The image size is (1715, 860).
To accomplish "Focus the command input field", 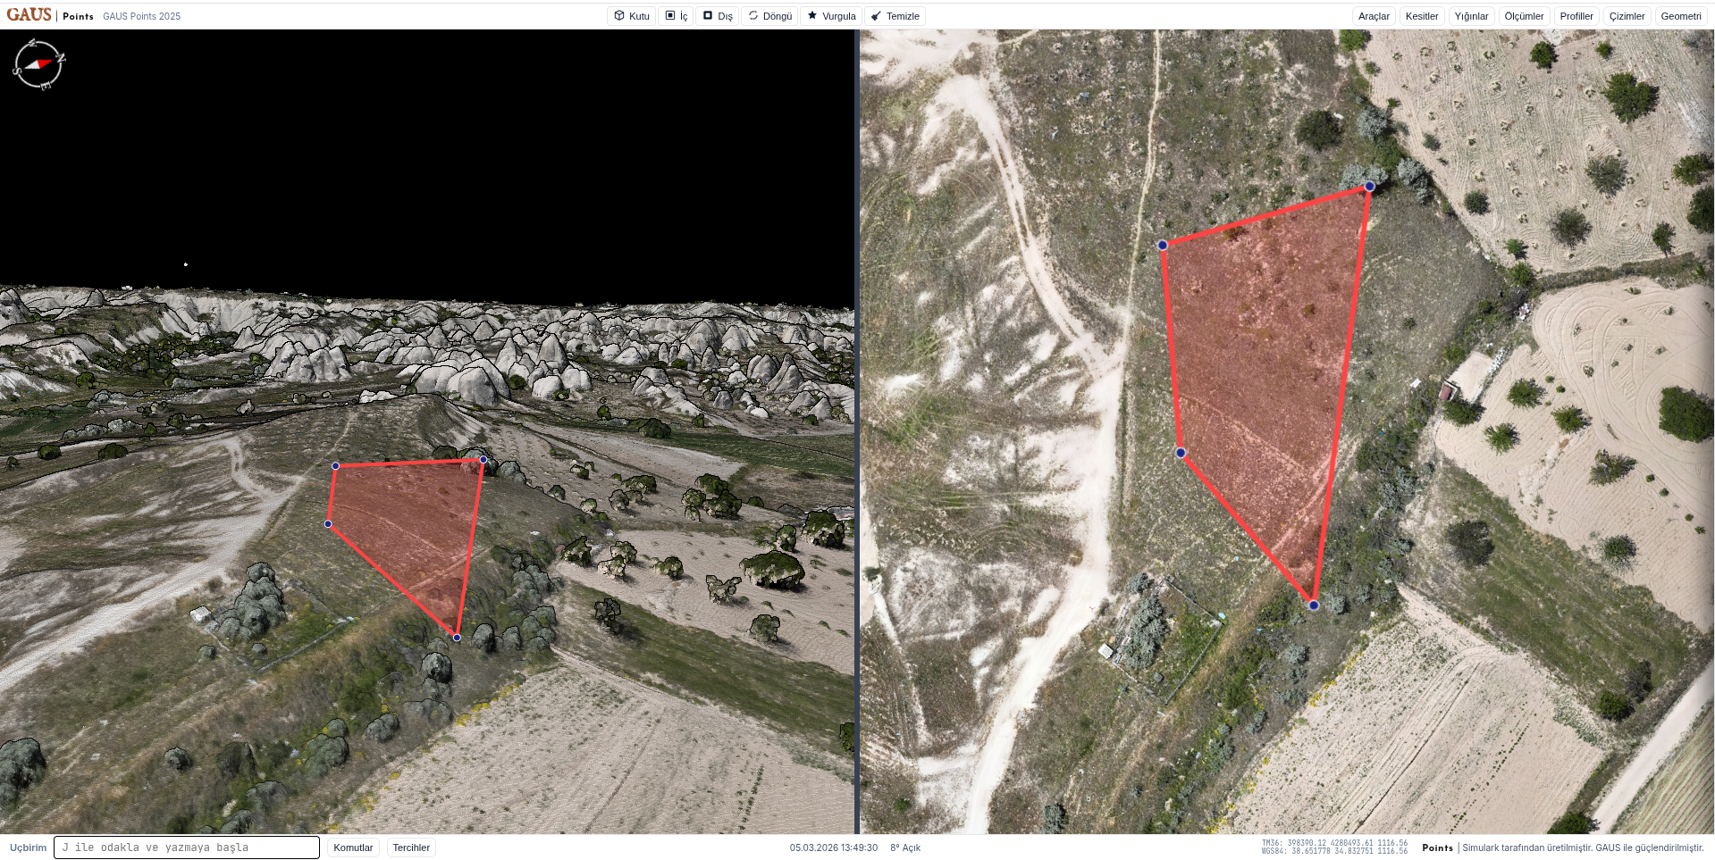I will point(187,847).
